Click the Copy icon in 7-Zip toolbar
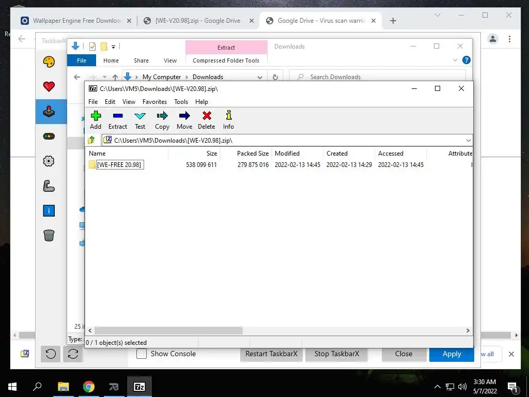 coord(162,120)
